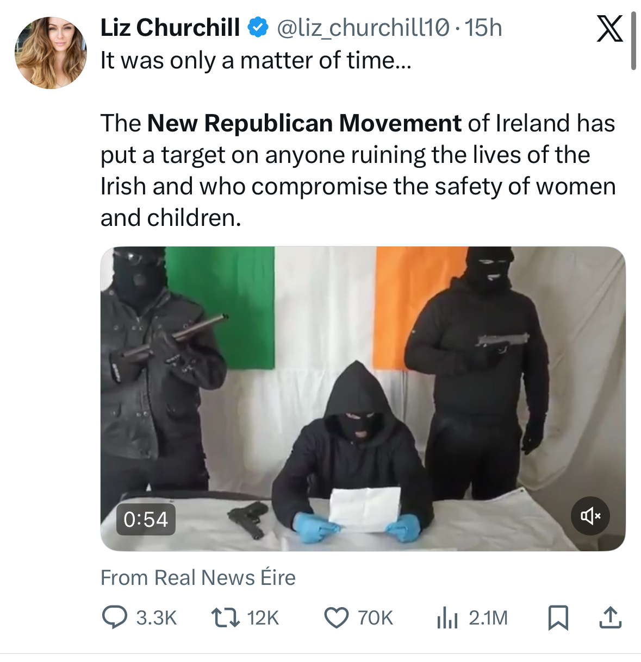Click the X logo icon

pyautogui.click(x=609, y=29)
